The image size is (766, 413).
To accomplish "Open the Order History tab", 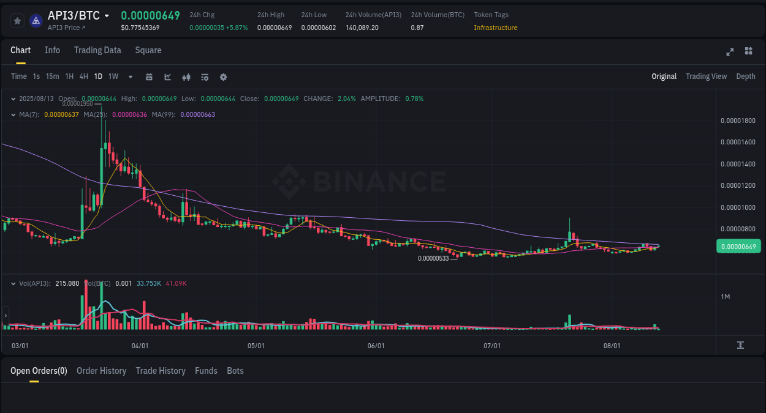I will [x=101, y=371].
